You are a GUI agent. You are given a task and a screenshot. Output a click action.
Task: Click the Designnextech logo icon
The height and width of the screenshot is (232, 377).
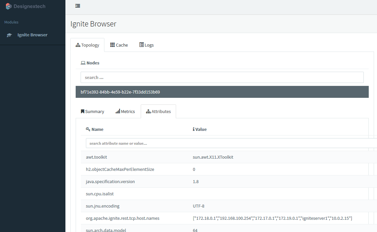pos(9,6)
